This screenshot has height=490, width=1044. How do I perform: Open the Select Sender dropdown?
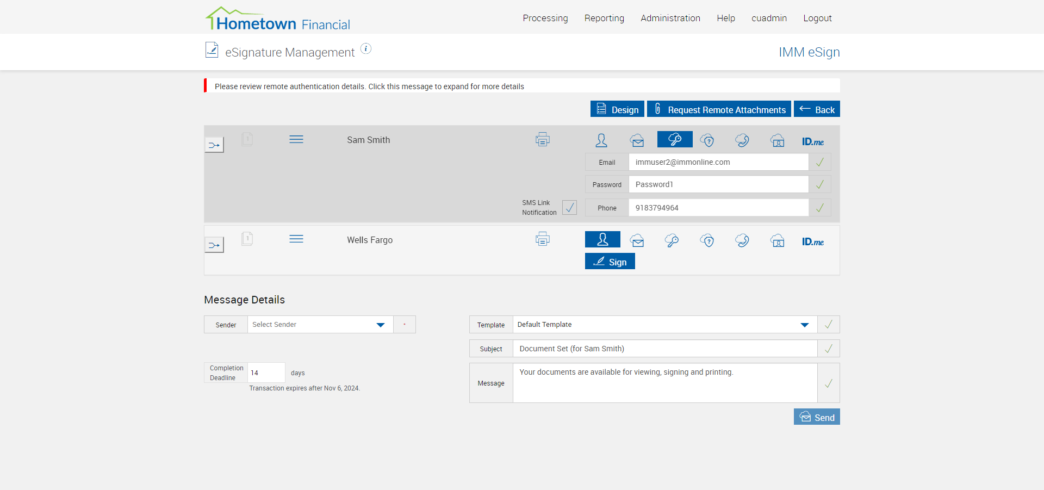coord(320,325)
